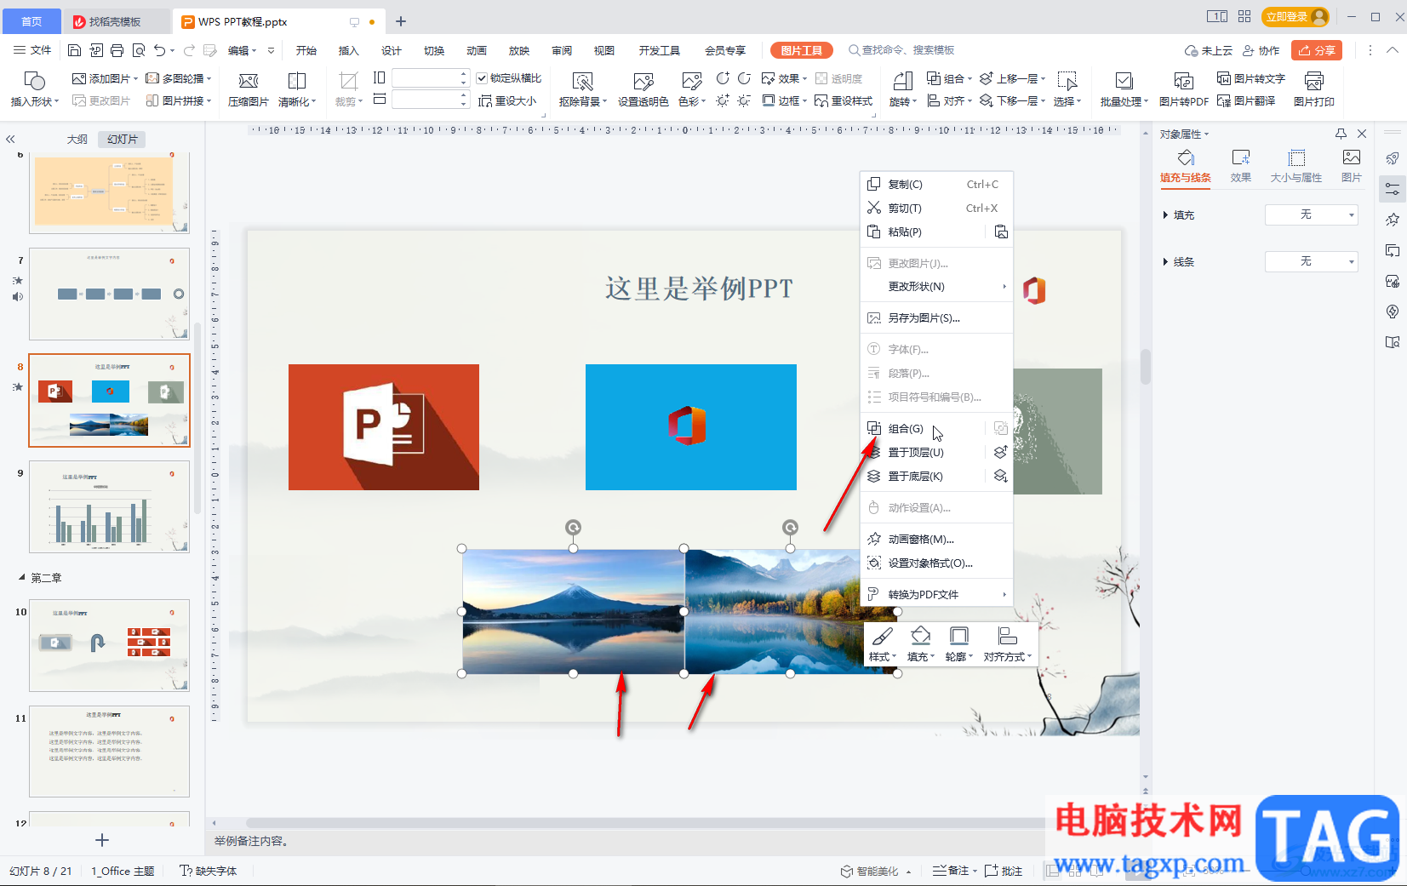The height and width of the screenshot is (886, 1407).
Task: Click the Reset Style (重设样式) button
Action: [x=844, y=100]
